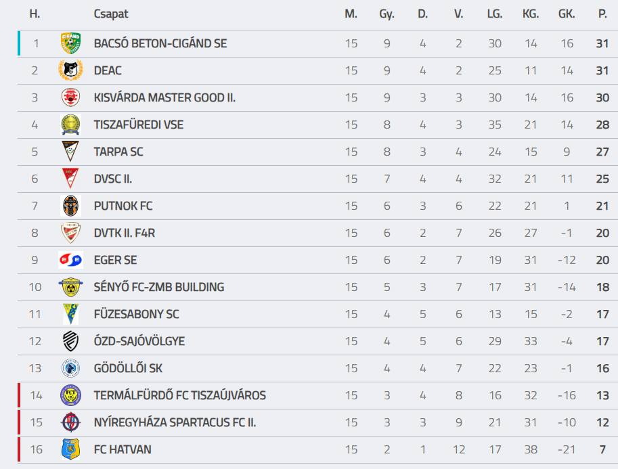618x469 pixels.
Task: Select Termálfürdő FC Tiszaújváros team name
Action: pos(179,395)
